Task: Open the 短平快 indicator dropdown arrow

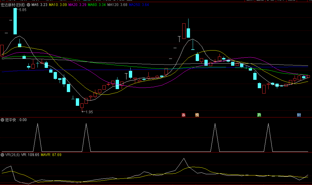Action: pos(2,120)
